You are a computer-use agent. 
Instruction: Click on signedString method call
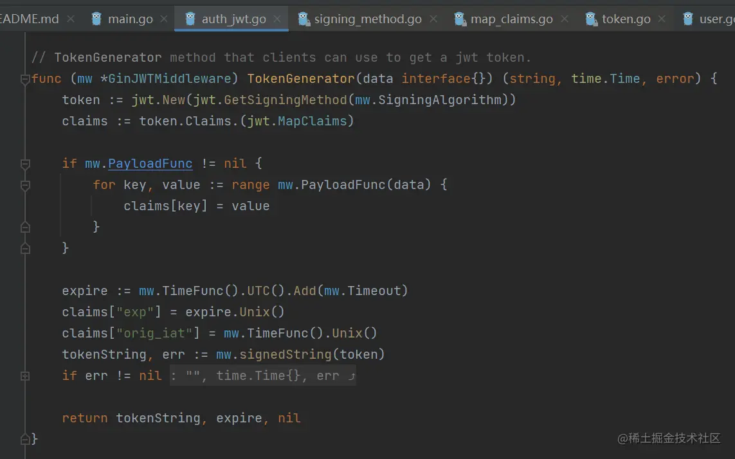click(x=286, y=354)
